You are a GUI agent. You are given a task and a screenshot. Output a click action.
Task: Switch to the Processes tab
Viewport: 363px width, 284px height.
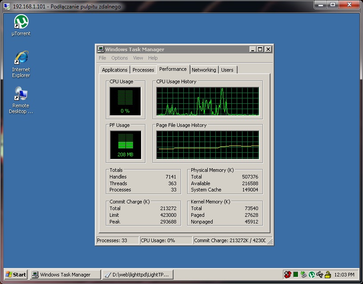click(x=143, y=70)
